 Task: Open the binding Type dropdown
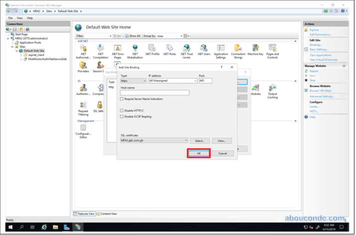132,81
